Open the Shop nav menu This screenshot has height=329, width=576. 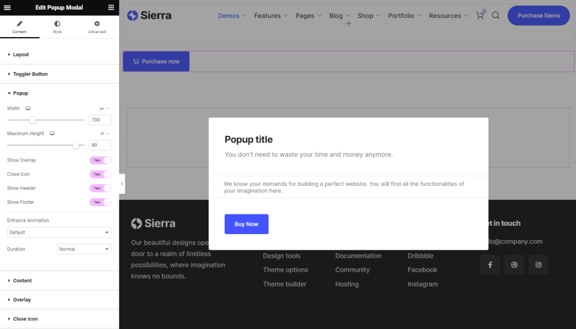[x=369, y=16]
